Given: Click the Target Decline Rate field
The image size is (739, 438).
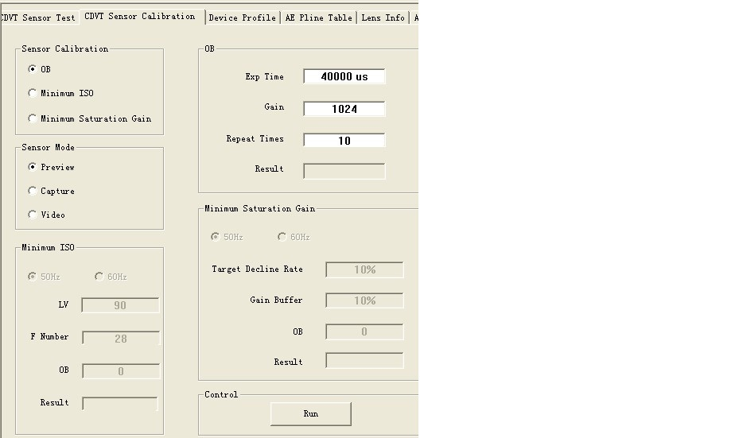Looking at the screenshot, I should (x=364, y=269).
